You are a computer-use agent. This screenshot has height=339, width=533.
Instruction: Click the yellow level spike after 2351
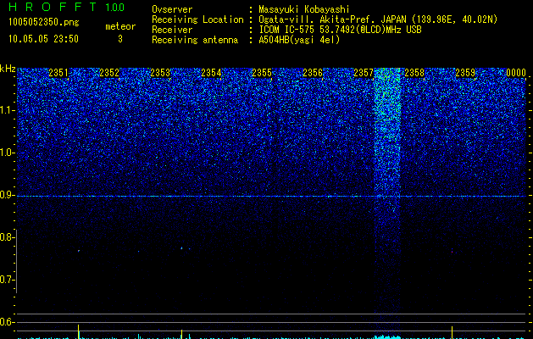click(x=79, y=331)
